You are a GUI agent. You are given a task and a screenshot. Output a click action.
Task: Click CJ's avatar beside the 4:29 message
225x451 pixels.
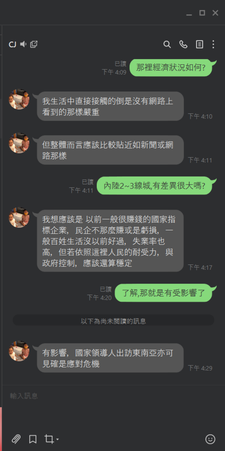(x=19, y=351)
